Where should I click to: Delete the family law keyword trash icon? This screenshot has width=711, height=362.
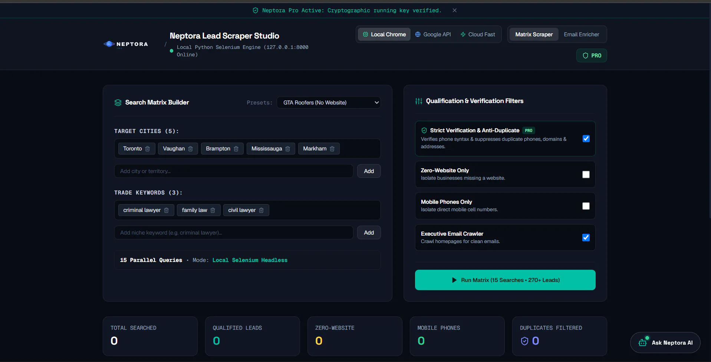(213, 210)
